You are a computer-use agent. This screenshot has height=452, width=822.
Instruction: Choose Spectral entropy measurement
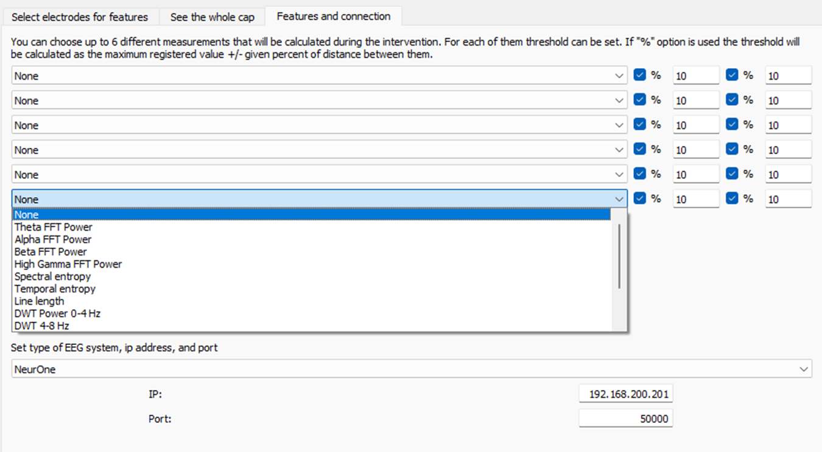52,276
